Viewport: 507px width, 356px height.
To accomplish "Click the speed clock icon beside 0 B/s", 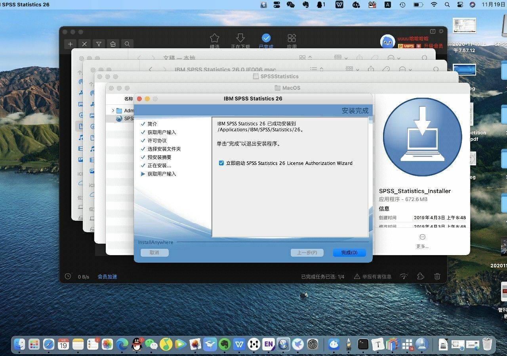I will tap(68, 276).
